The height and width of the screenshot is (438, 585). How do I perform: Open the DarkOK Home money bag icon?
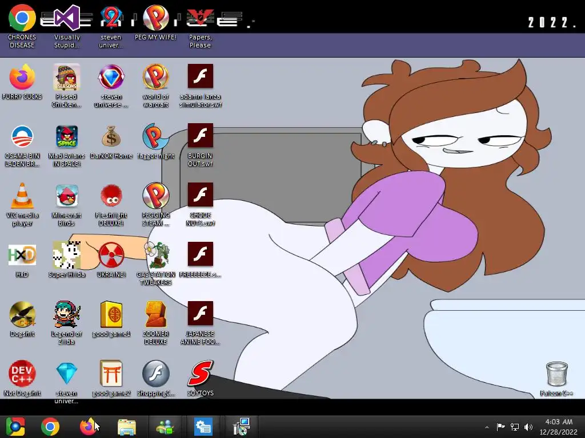point(111,136)
